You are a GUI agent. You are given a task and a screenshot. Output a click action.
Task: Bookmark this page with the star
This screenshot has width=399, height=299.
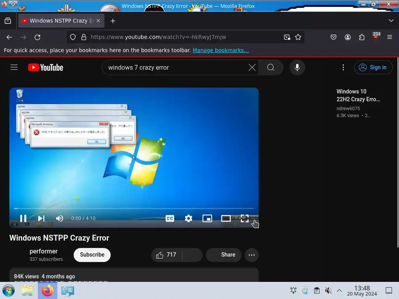coord(298,37)
